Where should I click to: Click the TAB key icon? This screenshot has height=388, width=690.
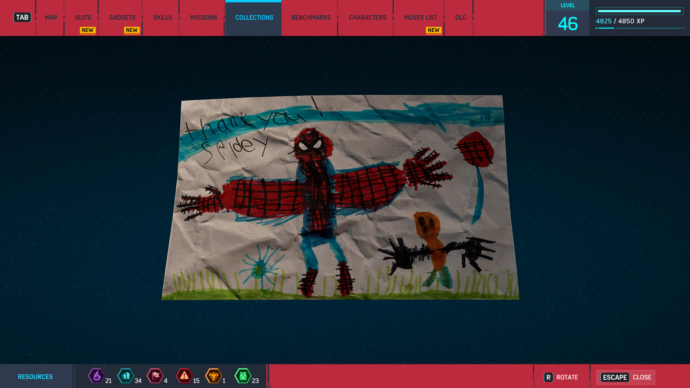point(22,17)
